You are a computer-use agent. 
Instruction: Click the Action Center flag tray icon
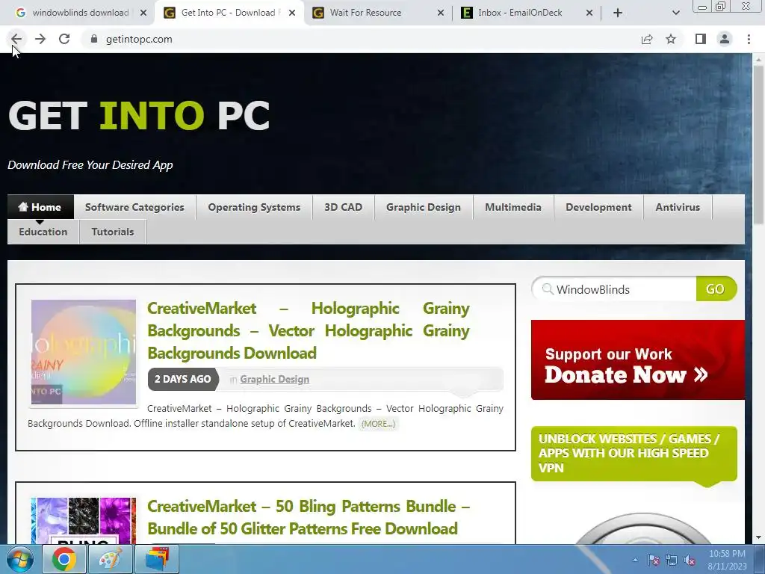[653, 560]
